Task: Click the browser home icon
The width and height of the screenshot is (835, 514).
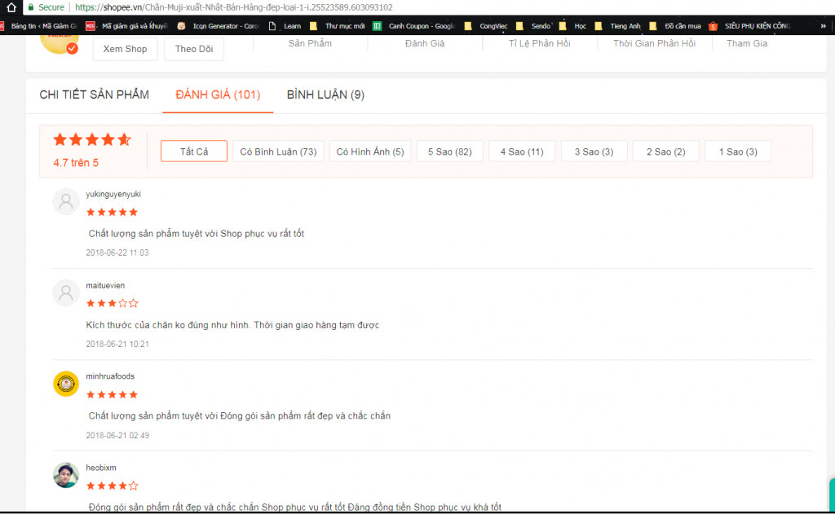Action: 11,7
